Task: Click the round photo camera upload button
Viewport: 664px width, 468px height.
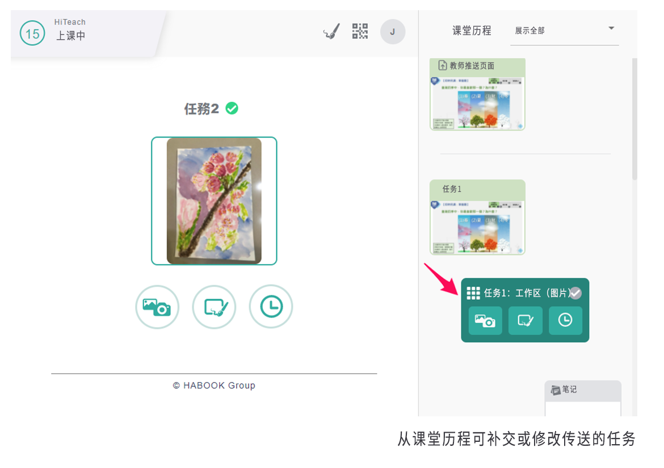Action: 157,307
